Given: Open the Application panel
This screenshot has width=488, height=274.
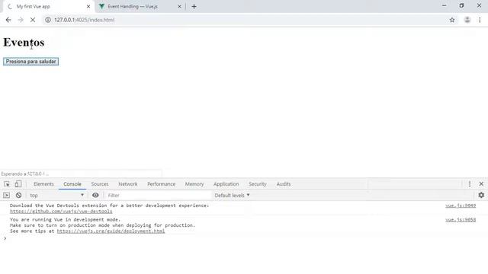Looking at the screenshot, I should point(226,184).
